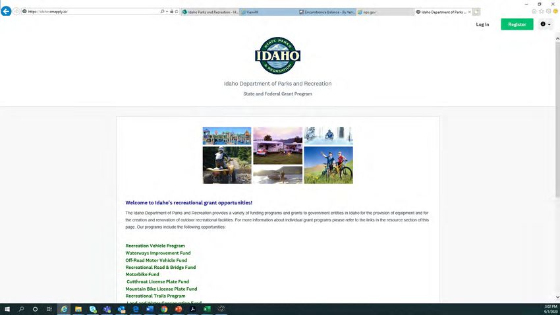Open Favorites with the star icon
This screenshot has height=315, width=560.
pyautogui.click(x=542, y=11)
